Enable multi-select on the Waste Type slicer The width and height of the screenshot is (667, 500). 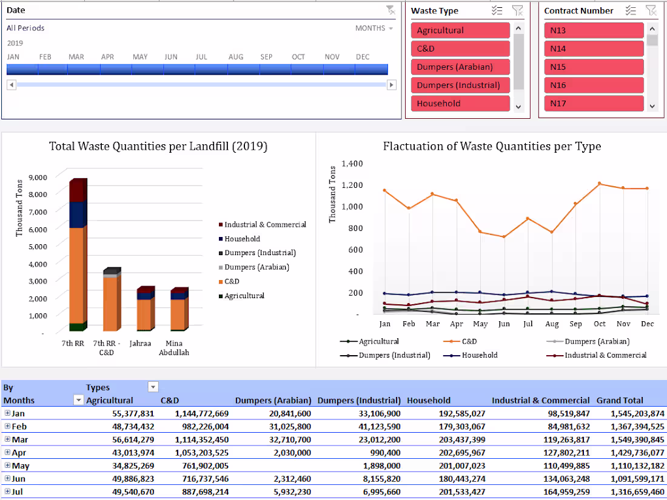pos(497,10)
